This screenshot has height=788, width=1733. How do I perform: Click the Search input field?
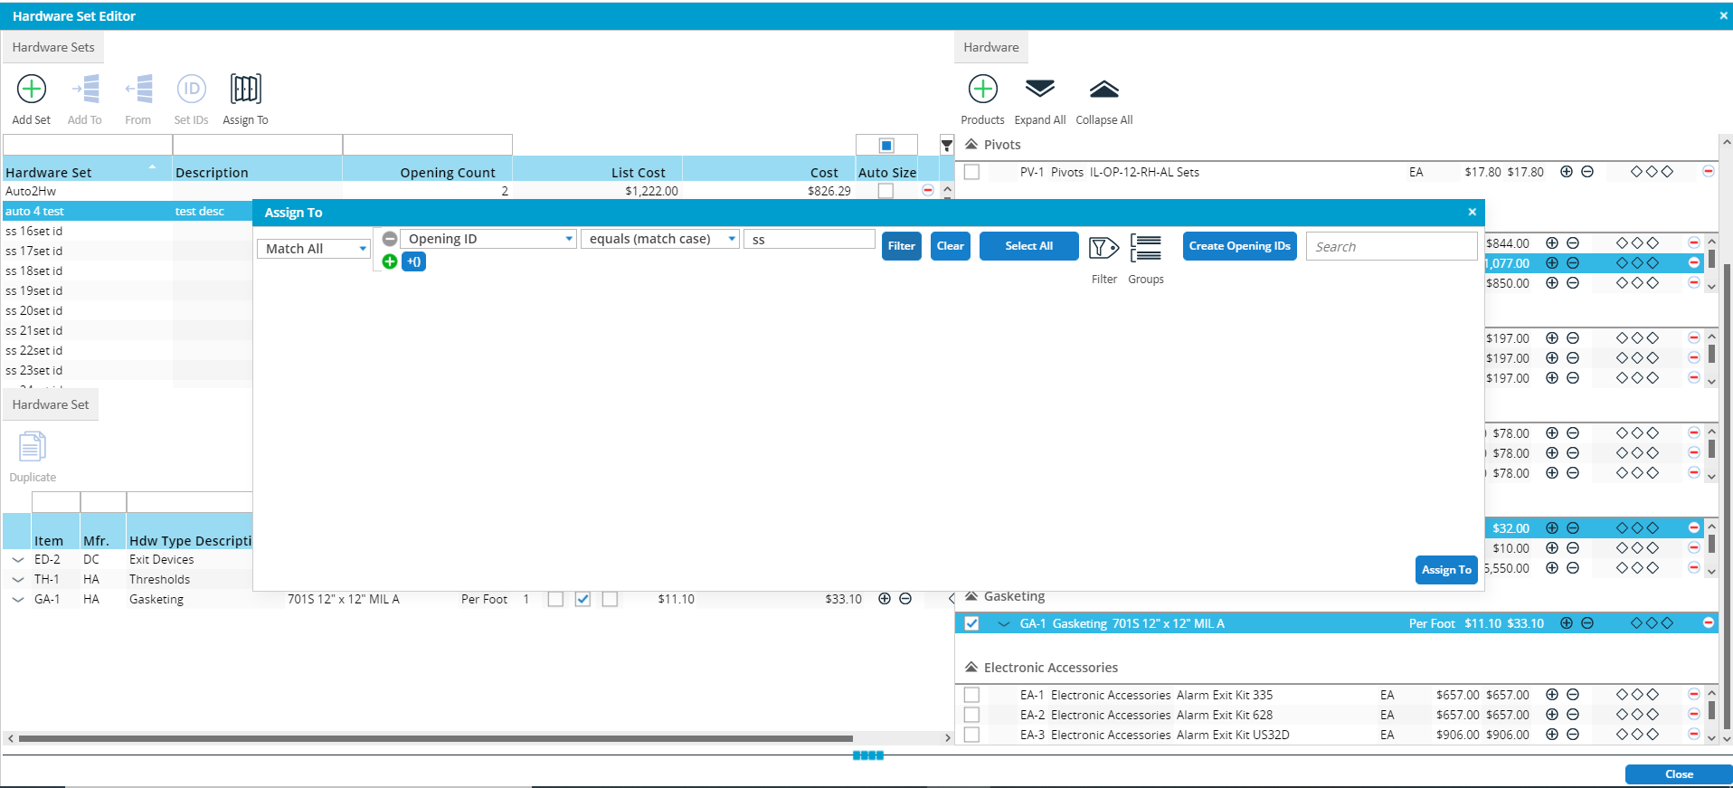click(x=1391, y=247)
